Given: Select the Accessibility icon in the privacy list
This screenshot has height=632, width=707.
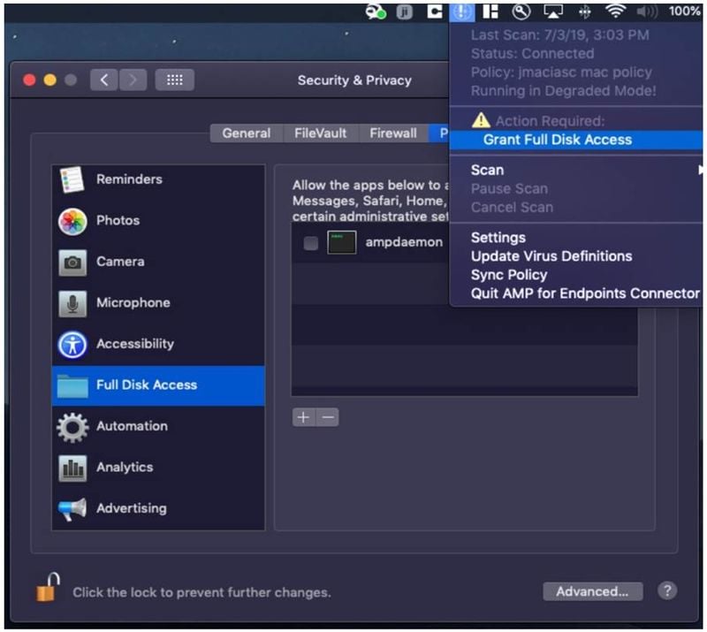Looking at the screenshot, I should pyautogui.click(x=72, y=345).
